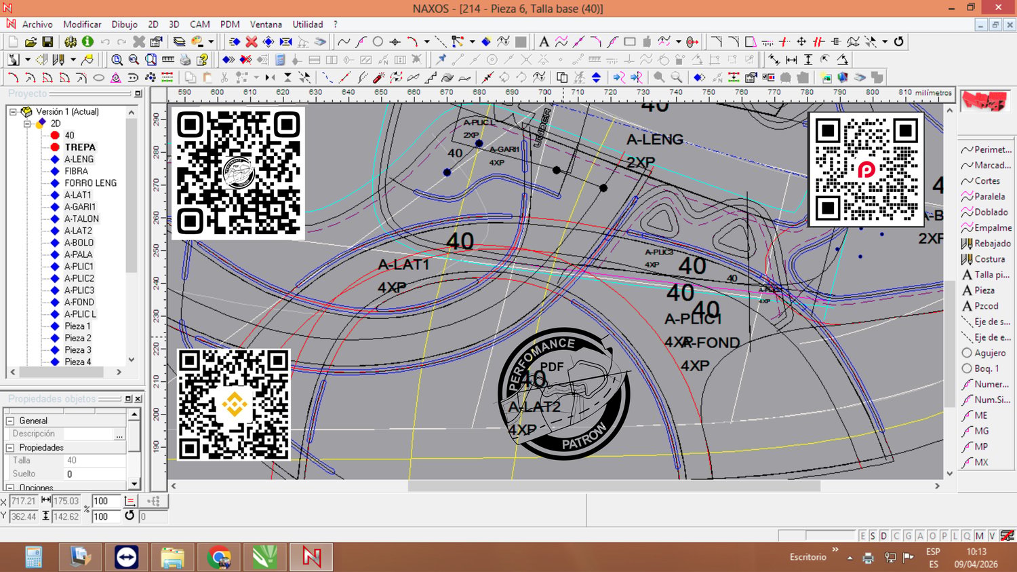Open the Archivo menu
The width and height of the screenshot is (1017, 572).
[37, 24]
